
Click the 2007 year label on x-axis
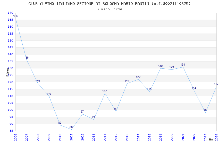(27, 137)
